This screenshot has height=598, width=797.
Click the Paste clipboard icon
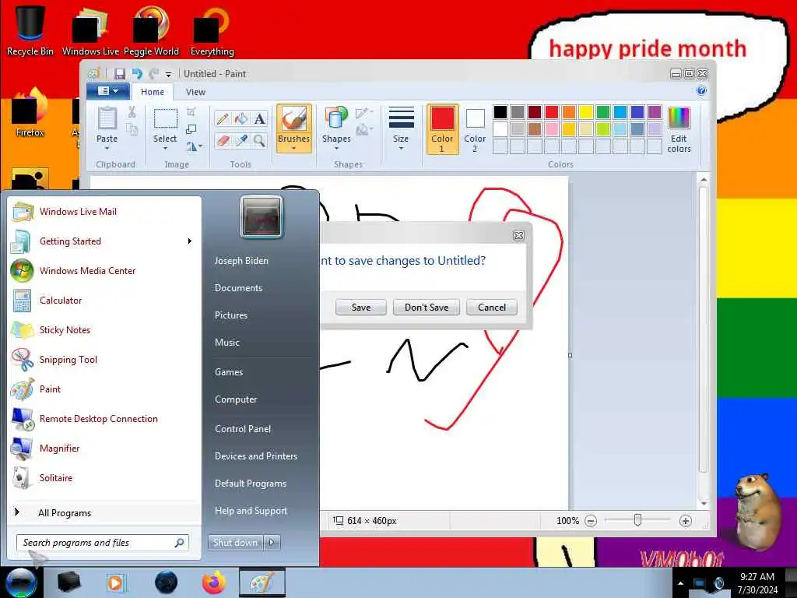click(107, 119)
